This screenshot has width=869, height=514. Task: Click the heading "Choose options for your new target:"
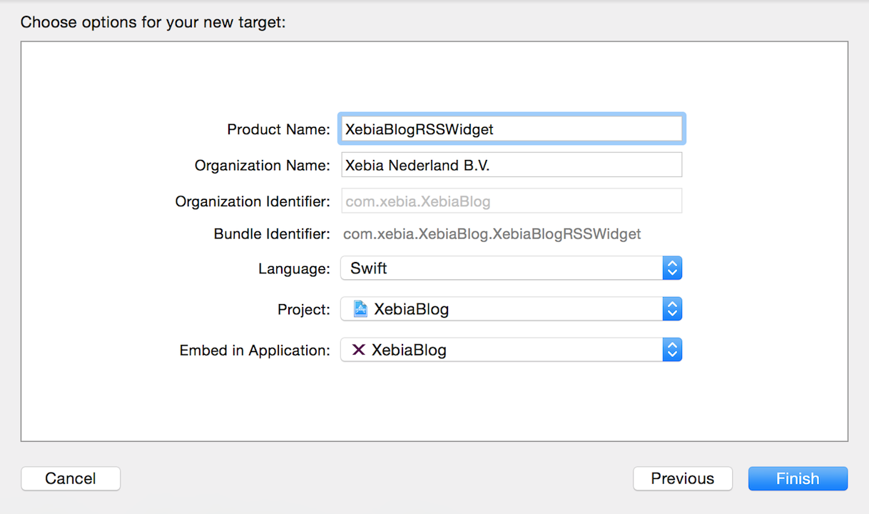pos(153,22)
